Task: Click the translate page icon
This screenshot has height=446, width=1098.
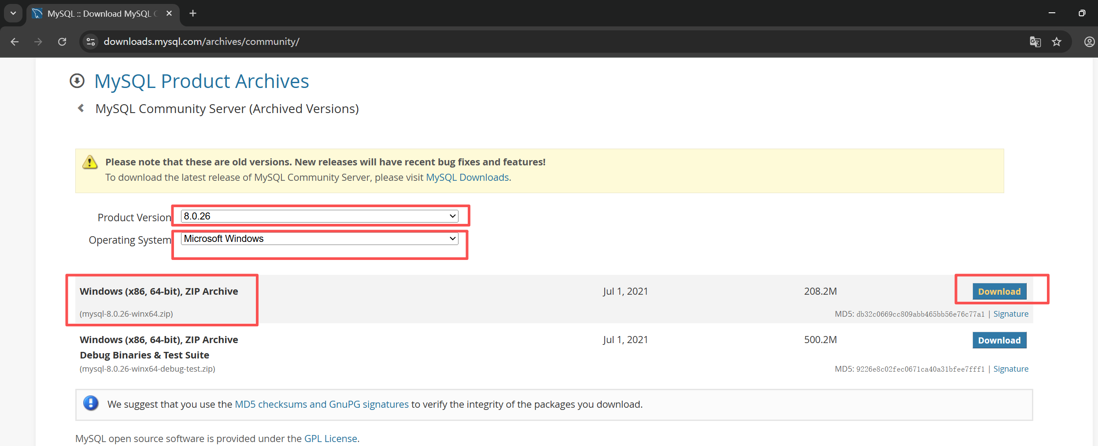Action: click(x=1035, y=42)
